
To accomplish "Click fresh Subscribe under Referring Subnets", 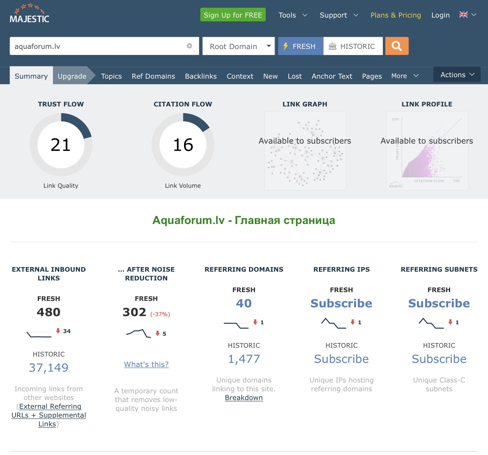I will coord(439,303).
